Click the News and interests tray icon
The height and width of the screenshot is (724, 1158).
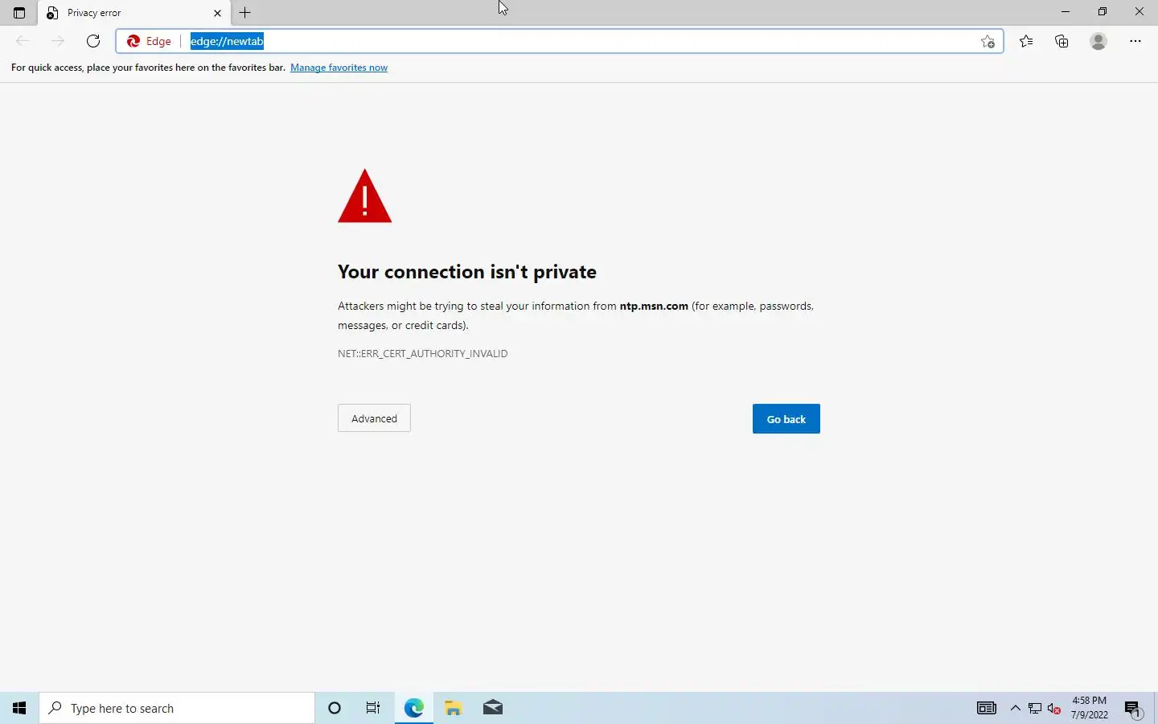tap(987, 708)
